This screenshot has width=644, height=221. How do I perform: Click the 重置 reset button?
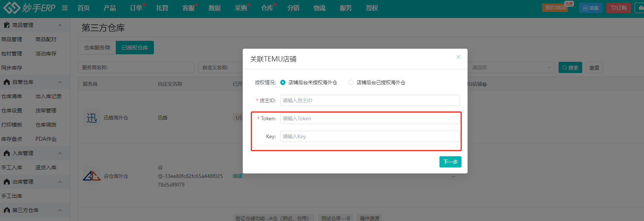pyautogui.click(x=594, y=68)
